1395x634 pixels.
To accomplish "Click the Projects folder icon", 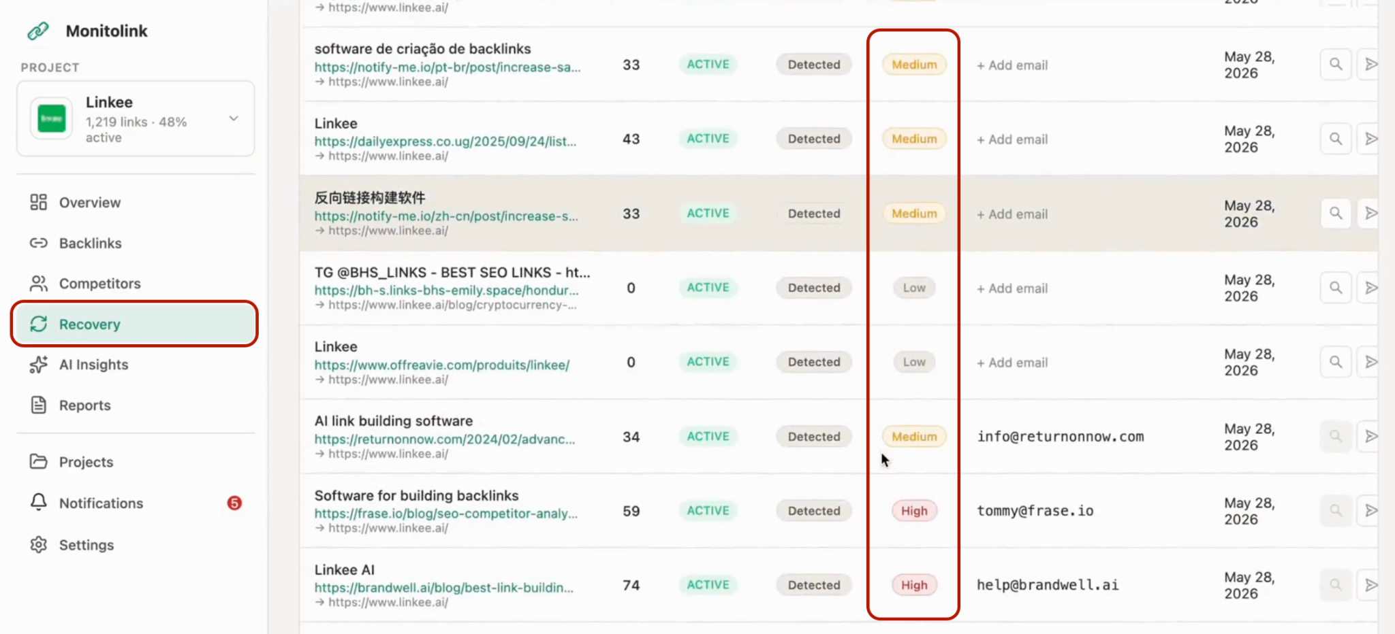I will pyautogui.click(x=39, y=461).
